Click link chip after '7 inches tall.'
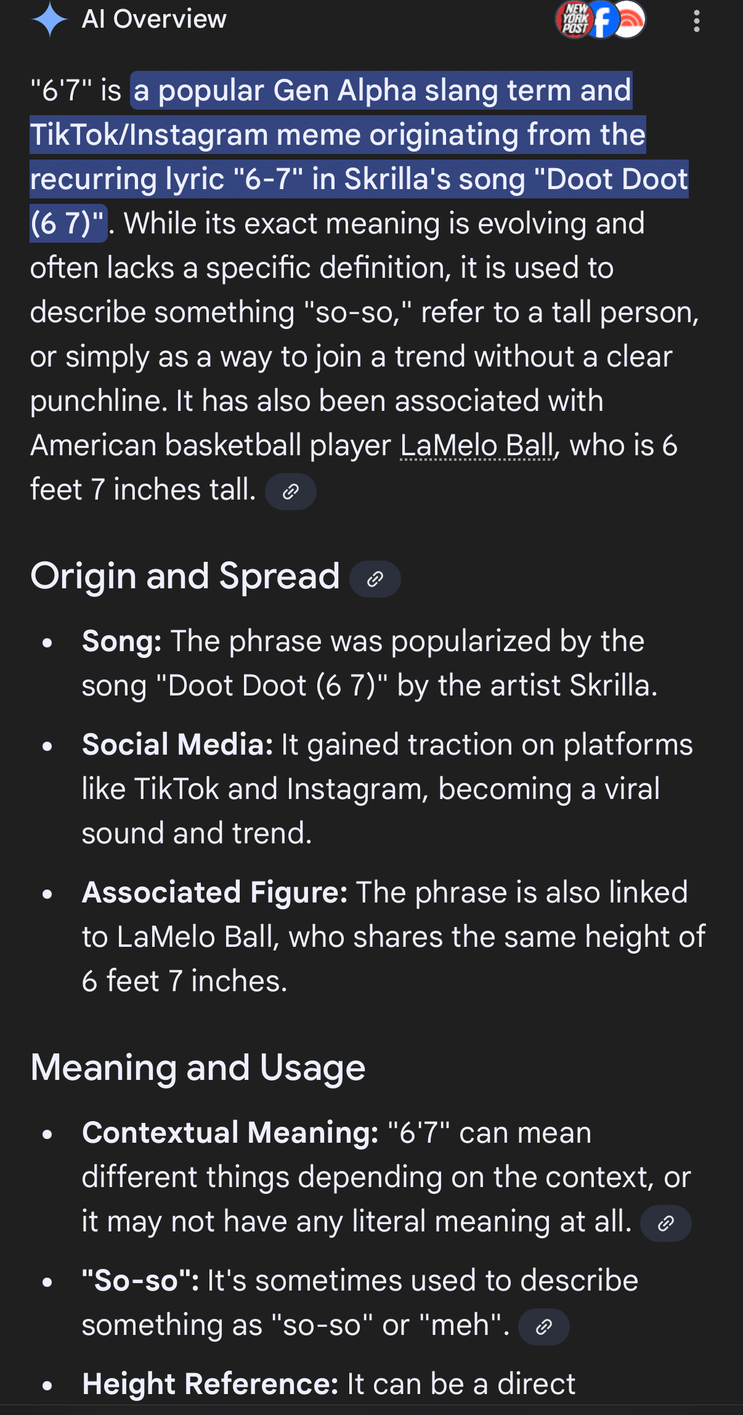This screenshot has width=743, height=1415. point(291,492)
